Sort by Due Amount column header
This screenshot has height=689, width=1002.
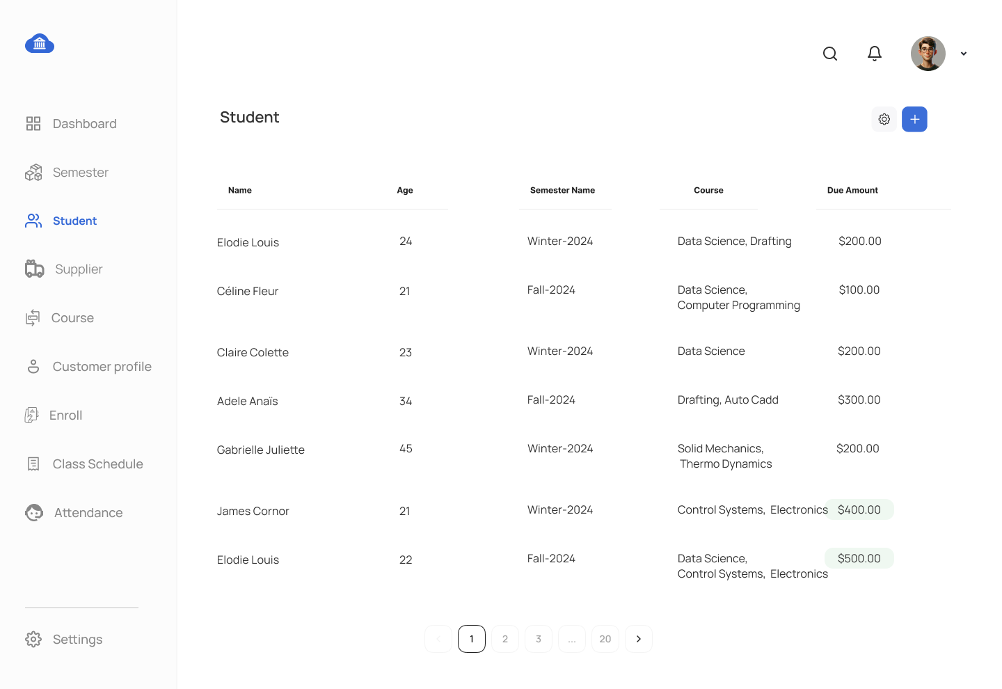pos(852,190)
